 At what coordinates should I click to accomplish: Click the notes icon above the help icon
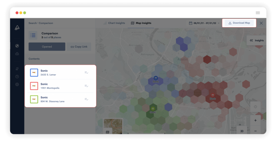(17, 69)
